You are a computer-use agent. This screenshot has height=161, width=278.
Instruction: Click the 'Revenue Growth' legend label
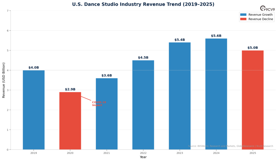pyautogui.click(x=260, y=15)
